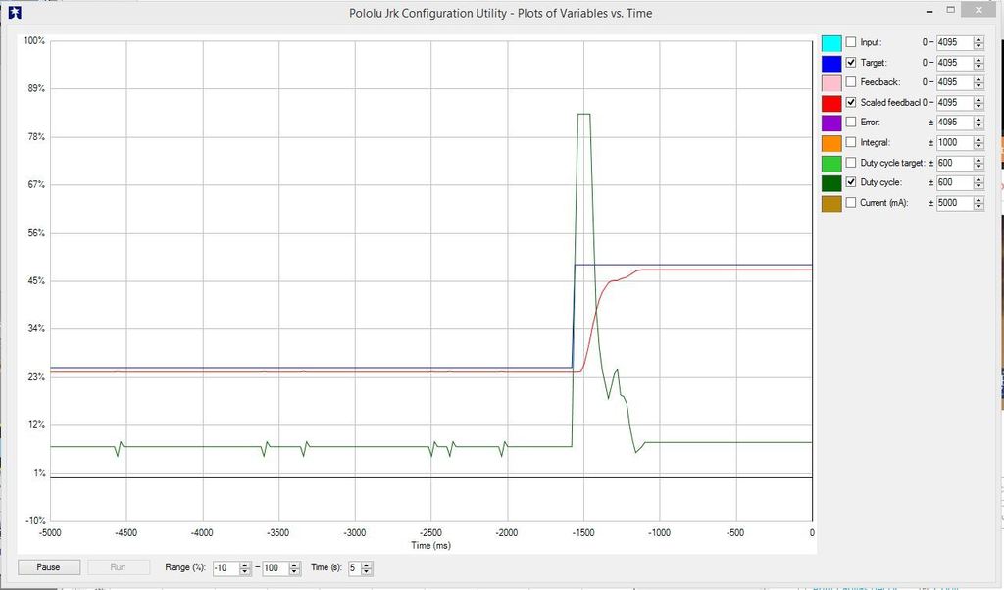
Task: Uncheck the Scaled feedback checkbox
Action: click(x=851, y=102)
